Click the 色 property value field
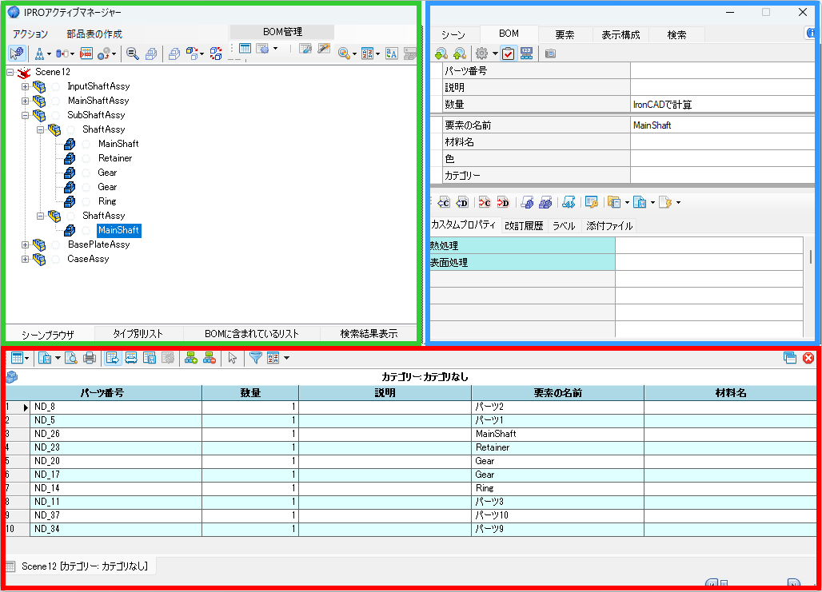The height and width of the screenshot is (592, 822). (722, 159)
